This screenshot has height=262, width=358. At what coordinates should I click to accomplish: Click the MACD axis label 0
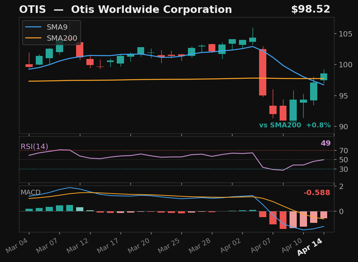coord(341,211)
